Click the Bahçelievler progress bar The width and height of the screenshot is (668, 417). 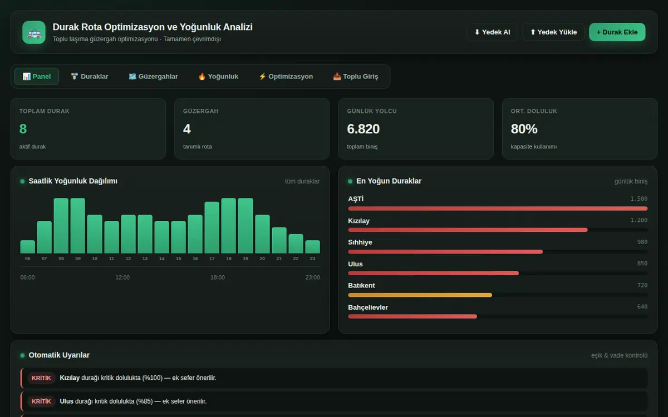coord(412,316)
